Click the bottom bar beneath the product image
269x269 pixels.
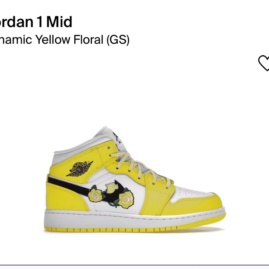pyautogui.click(x=134, y=266)
